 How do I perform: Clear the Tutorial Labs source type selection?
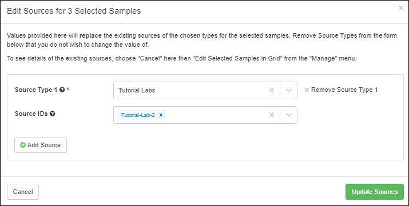tap(272, 90)
